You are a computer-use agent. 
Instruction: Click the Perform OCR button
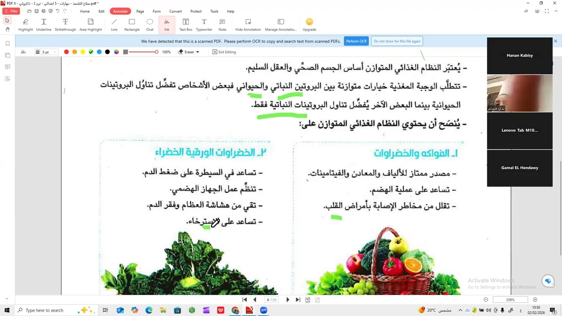(x=356, y=41)
